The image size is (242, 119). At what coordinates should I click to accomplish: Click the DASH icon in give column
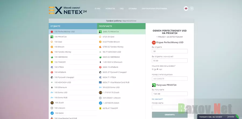(x=52, y=113)
